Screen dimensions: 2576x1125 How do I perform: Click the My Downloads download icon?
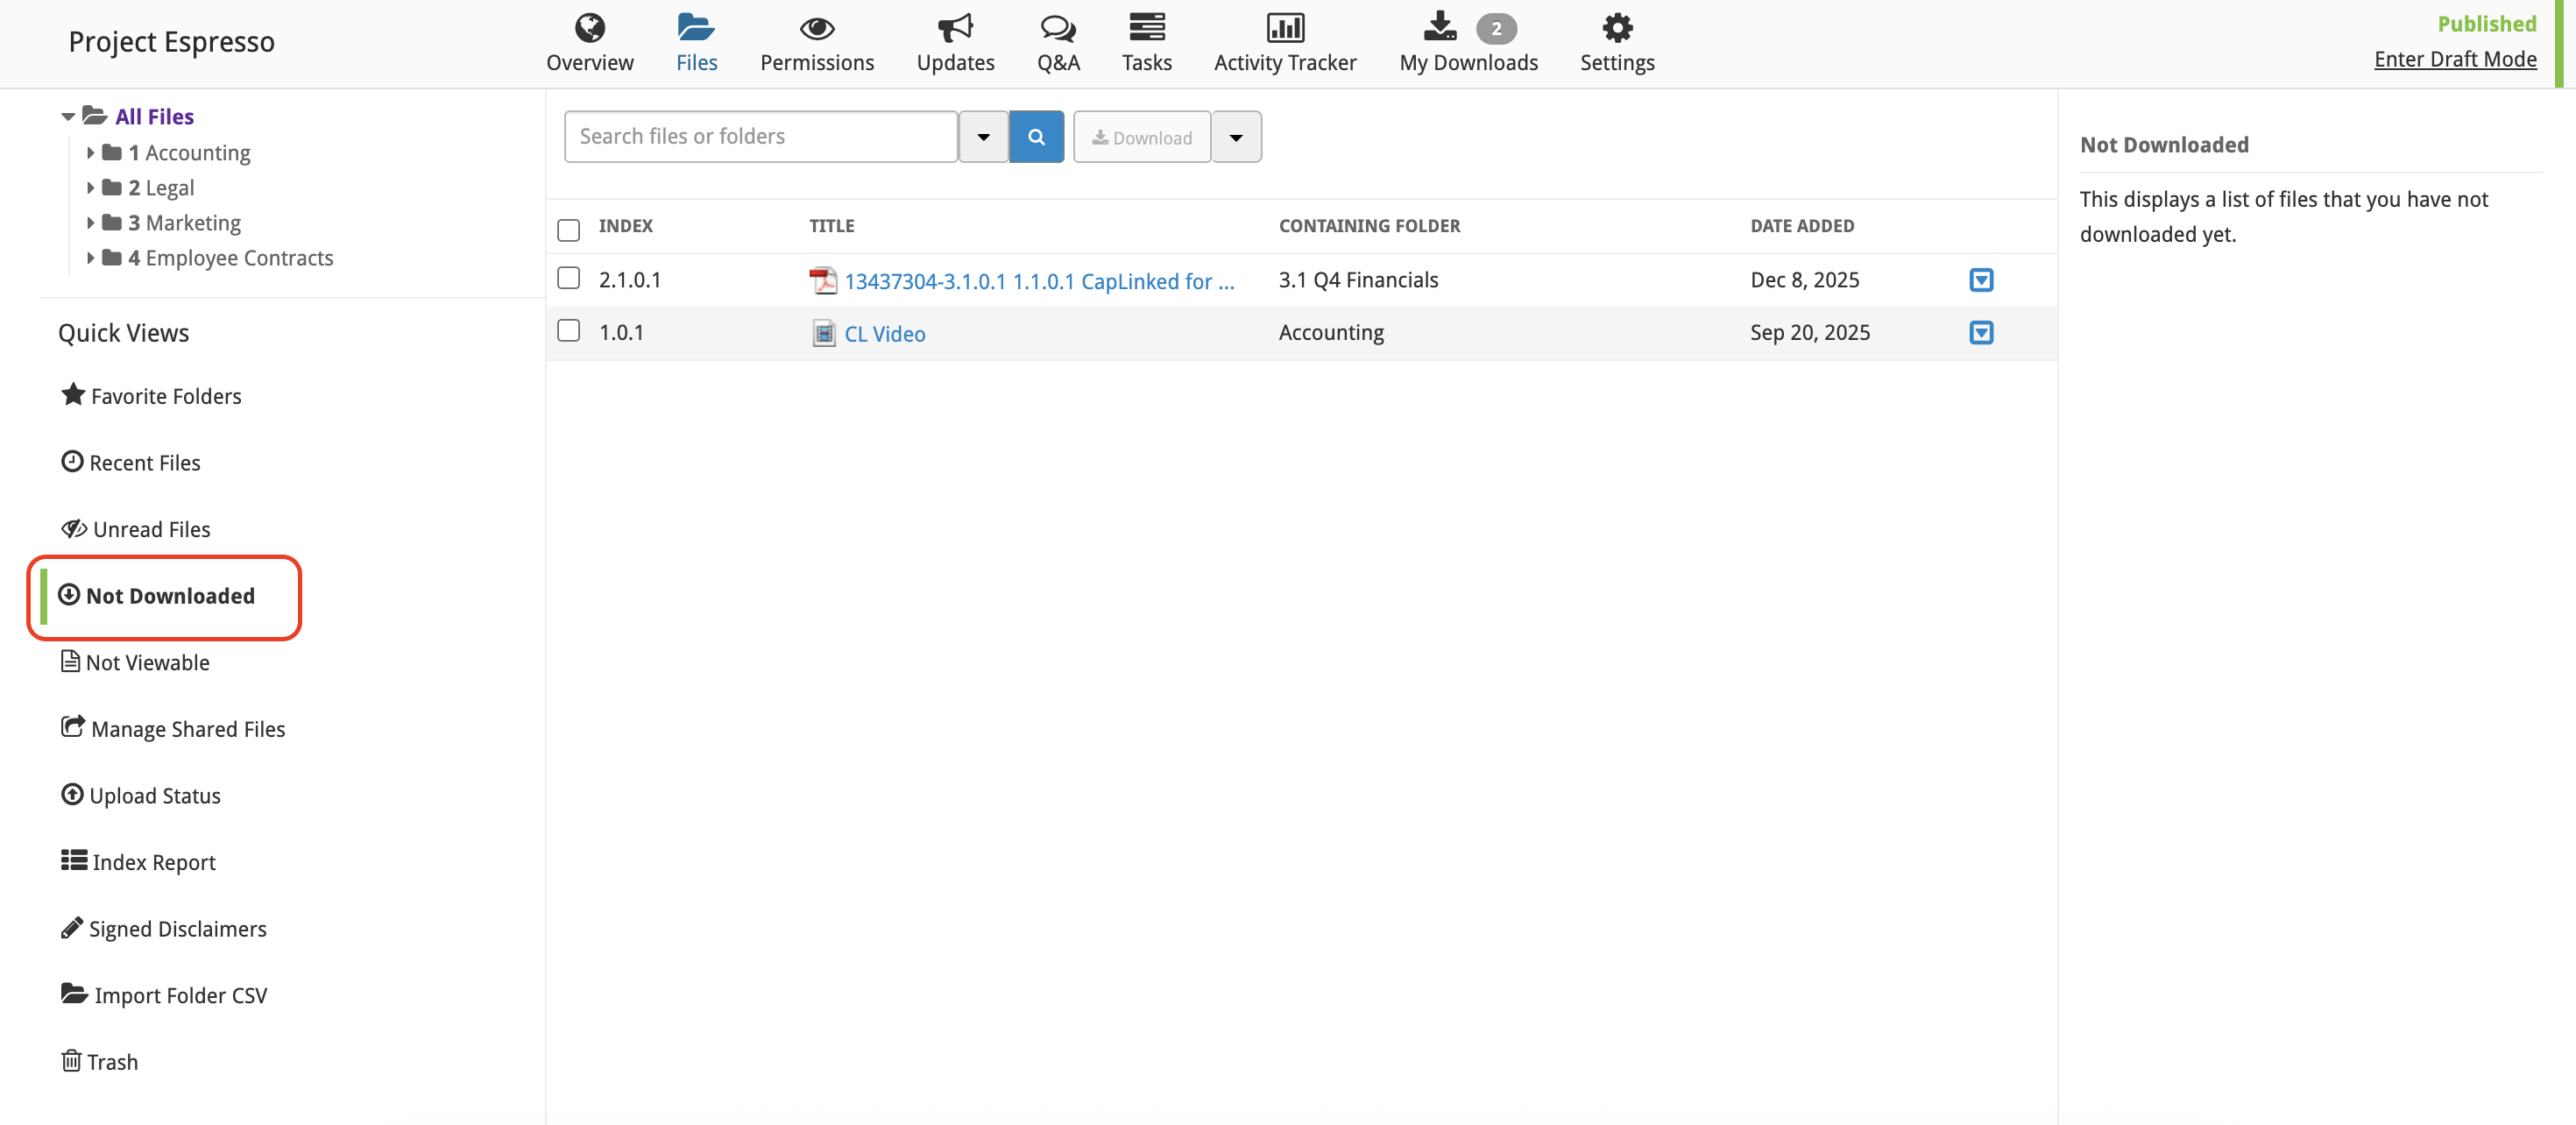coord(1440,26)
